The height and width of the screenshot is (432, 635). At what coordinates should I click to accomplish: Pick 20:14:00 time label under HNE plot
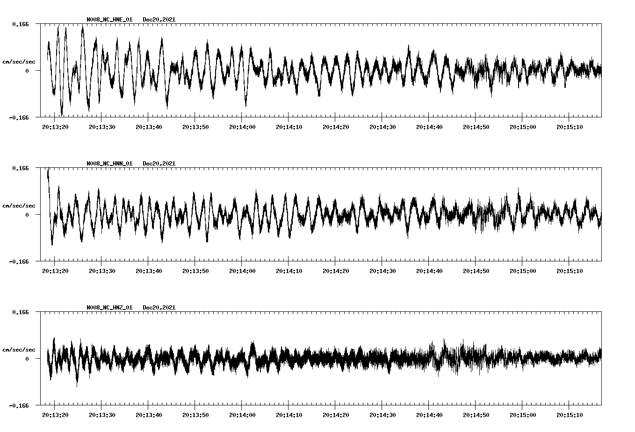(242, 127)
